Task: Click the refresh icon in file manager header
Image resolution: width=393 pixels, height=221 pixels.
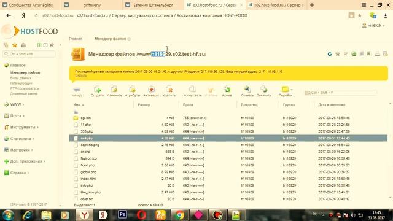Action: click(x=330, y=54)
